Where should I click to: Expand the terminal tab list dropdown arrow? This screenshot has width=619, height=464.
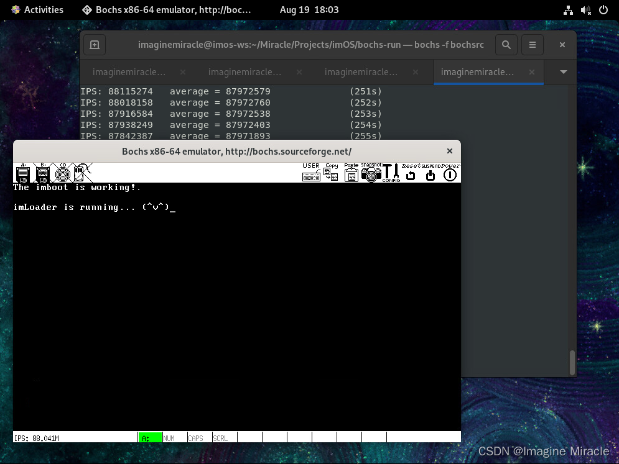coord(564,72)
